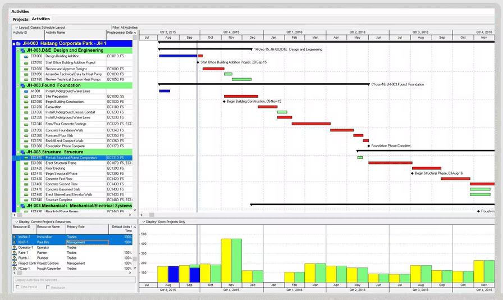The height and width of the screenshot is (300, 503).
Task: Click the blue August histogram bar
Action: coord(173,274)
